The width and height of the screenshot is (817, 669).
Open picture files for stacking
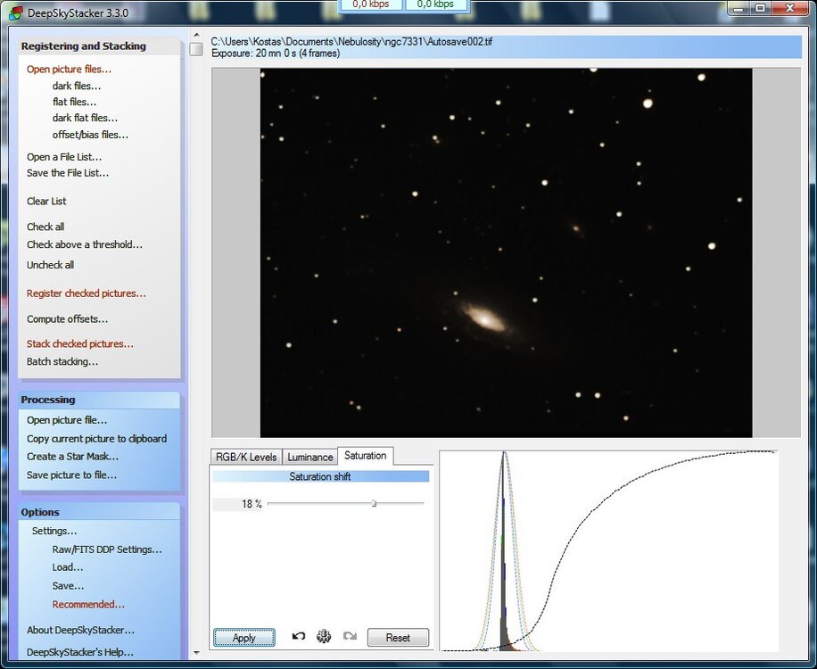(69, 69)
